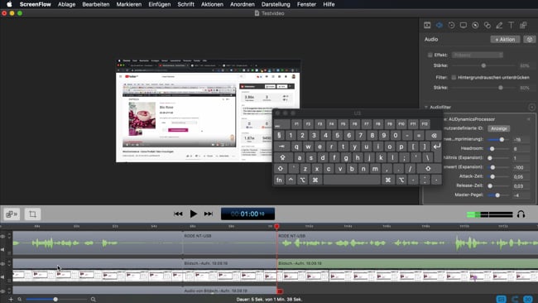This screenshot has width=538, height=303.
Task: Open the Einfügen menu
Action: click(x=160, y=4)
